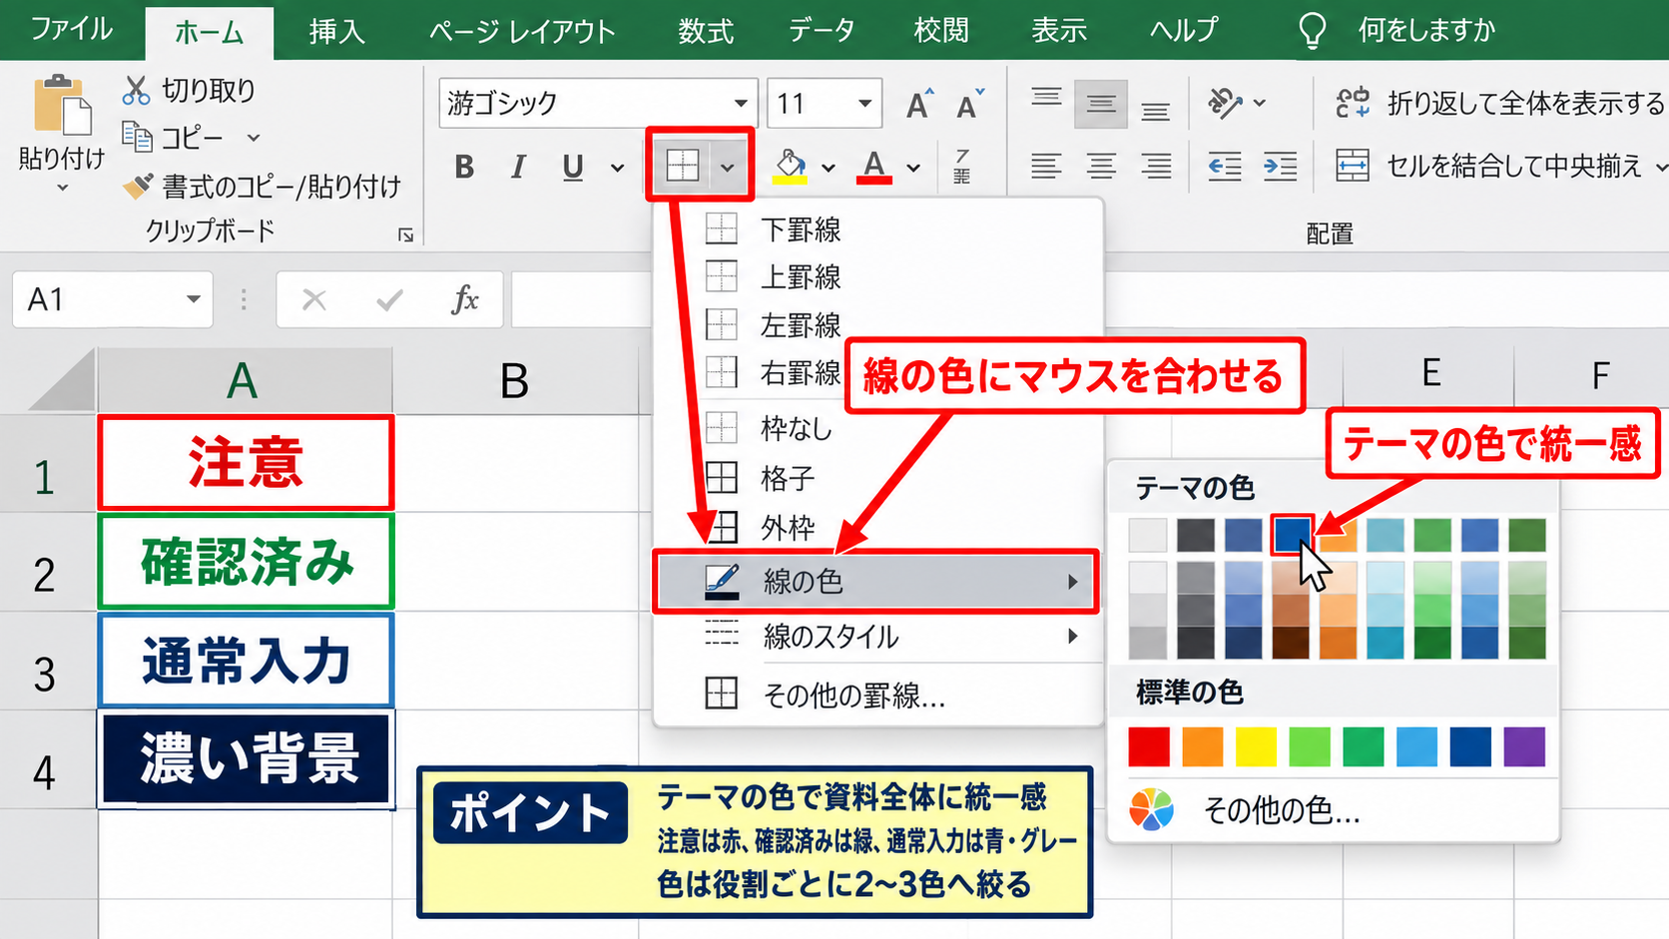Open the Fill Color dropdown arrow
The height and width of the screenshot is (939, 1669).
829,168
